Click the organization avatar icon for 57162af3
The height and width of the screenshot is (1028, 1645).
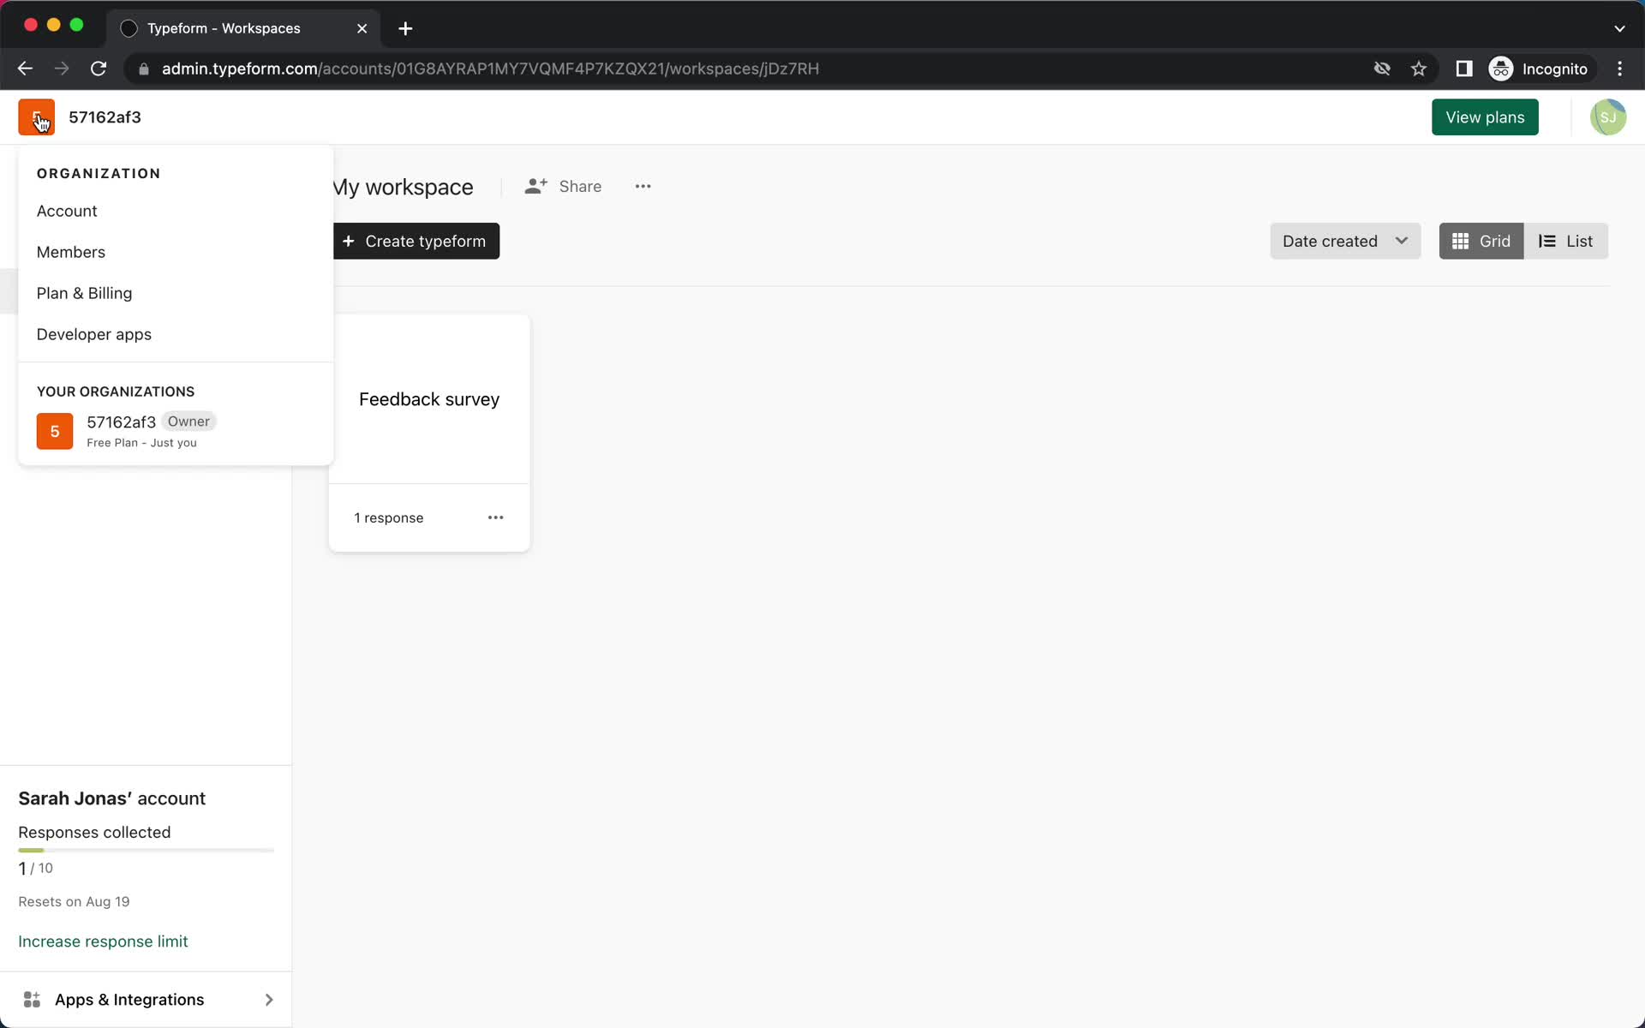pyautogui.click(x=35, y=116)
